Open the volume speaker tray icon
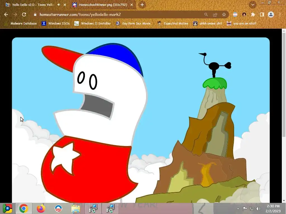This screenshot has width=286, height=214. [258, 208]
